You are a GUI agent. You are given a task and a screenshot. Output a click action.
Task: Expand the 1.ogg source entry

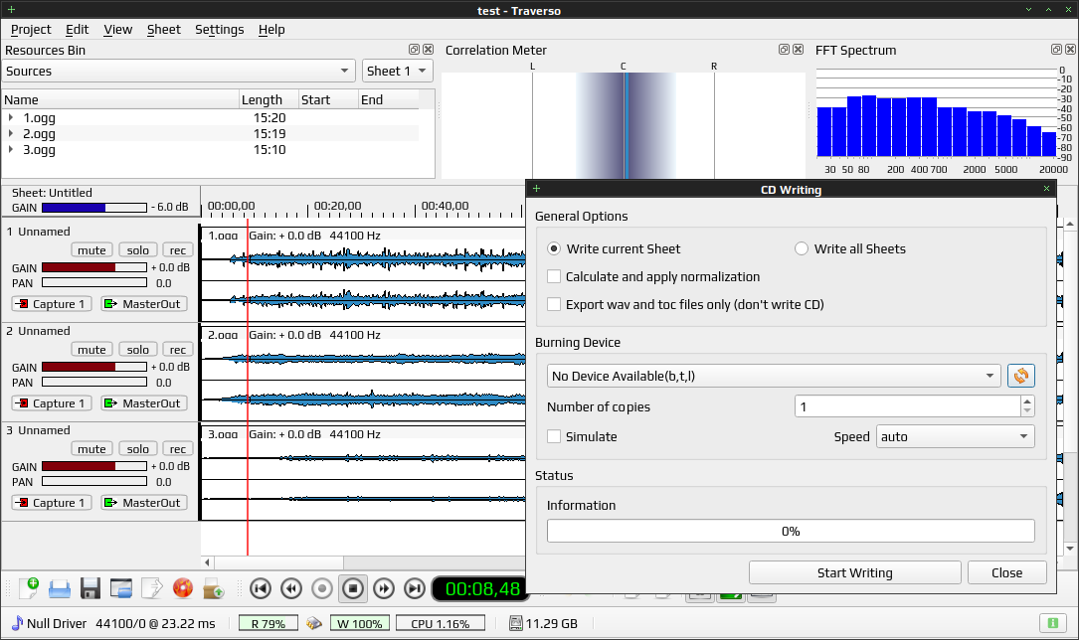pyautogui.click(x=11, y=117)
